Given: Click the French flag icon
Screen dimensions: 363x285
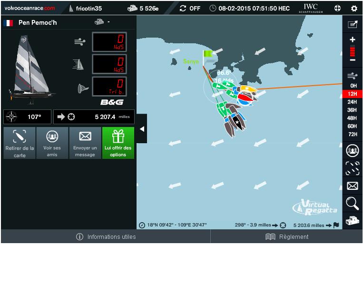Looking at the screenshot, I should [x=8, y=23].
